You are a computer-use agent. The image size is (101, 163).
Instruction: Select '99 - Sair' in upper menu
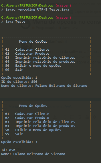click(14, 70)
